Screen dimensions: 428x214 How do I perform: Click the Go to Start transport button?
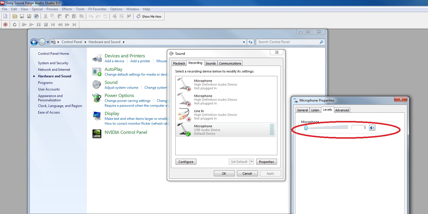tap(53, 25)
